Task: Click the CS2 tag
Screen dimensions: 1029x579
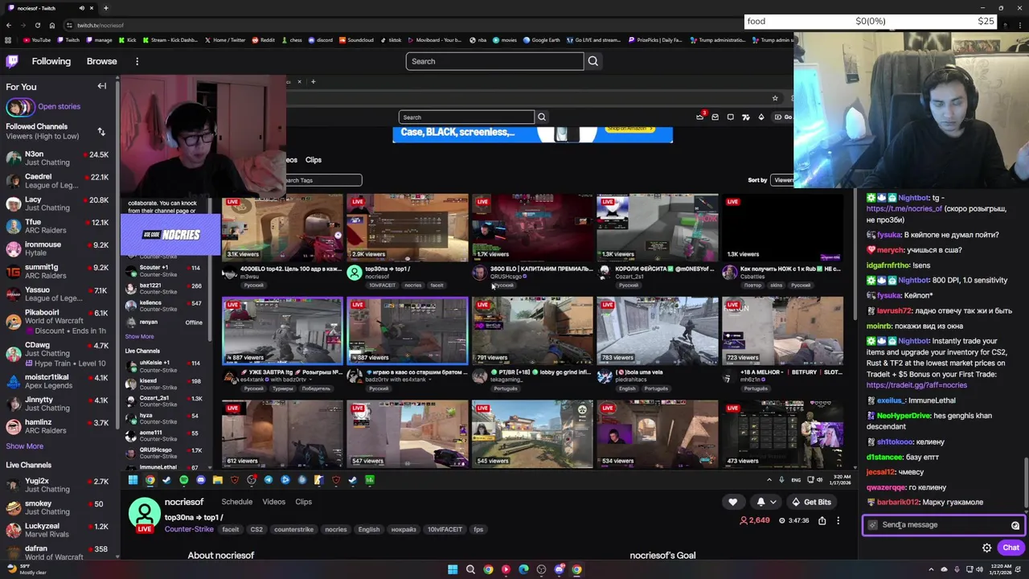Action: pyautogui.click(x=256, y=530)
